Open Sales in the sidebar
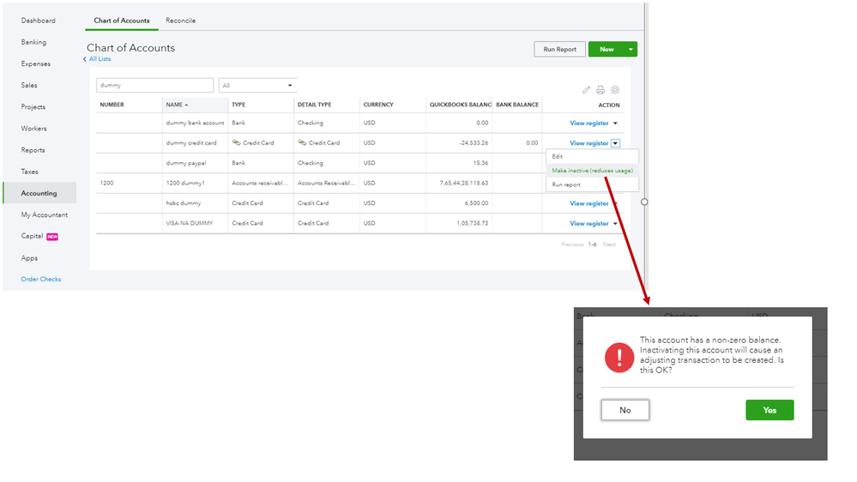This screenshot has width=857, height=482. pyautogui.click(x=29, y=85)
